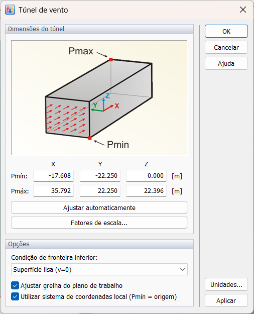Disable Utilizar sistema de coordenadas local
Image resolution: width=254 pixels, height=314 pixels.
point(15,296)
